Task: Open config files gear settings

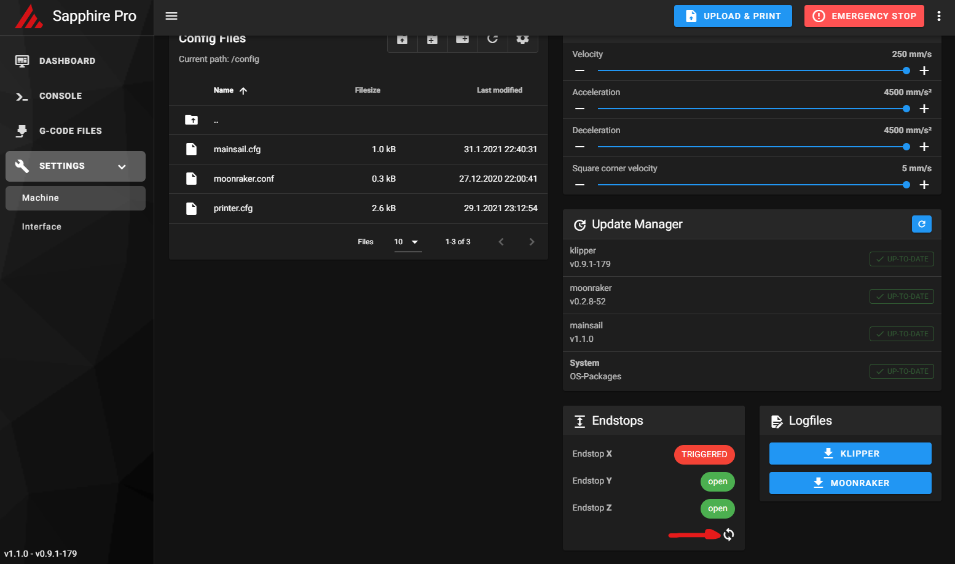Action: point(522,39)
